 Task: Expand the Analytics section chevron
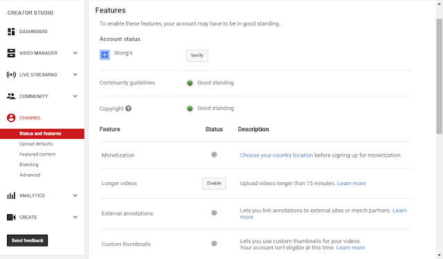[75, 195]
